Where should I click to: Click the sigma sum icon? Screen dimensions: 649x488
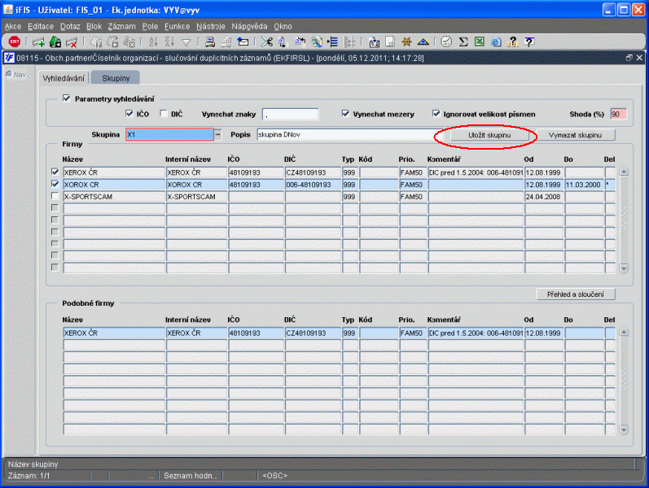(x=463, y=41)
